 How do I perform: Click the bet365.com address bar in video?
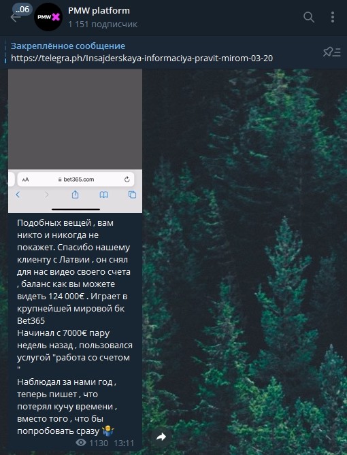[x=76, y=180]
